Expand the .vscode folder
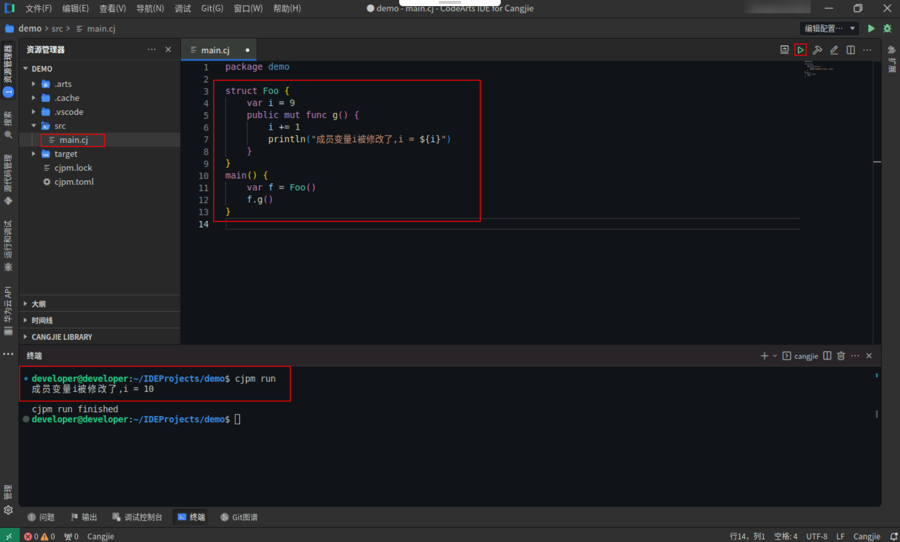The image size is (900, 542). (33, 112)
